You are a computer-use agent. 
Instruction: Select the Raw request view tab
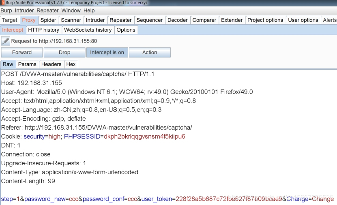(x=8, y=64)
